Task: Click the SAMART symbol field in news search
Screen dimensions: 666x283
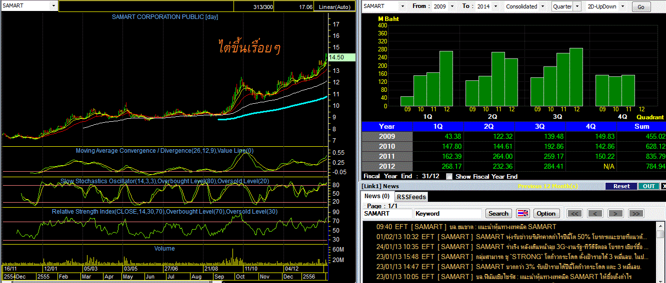Action: (387, 213)
